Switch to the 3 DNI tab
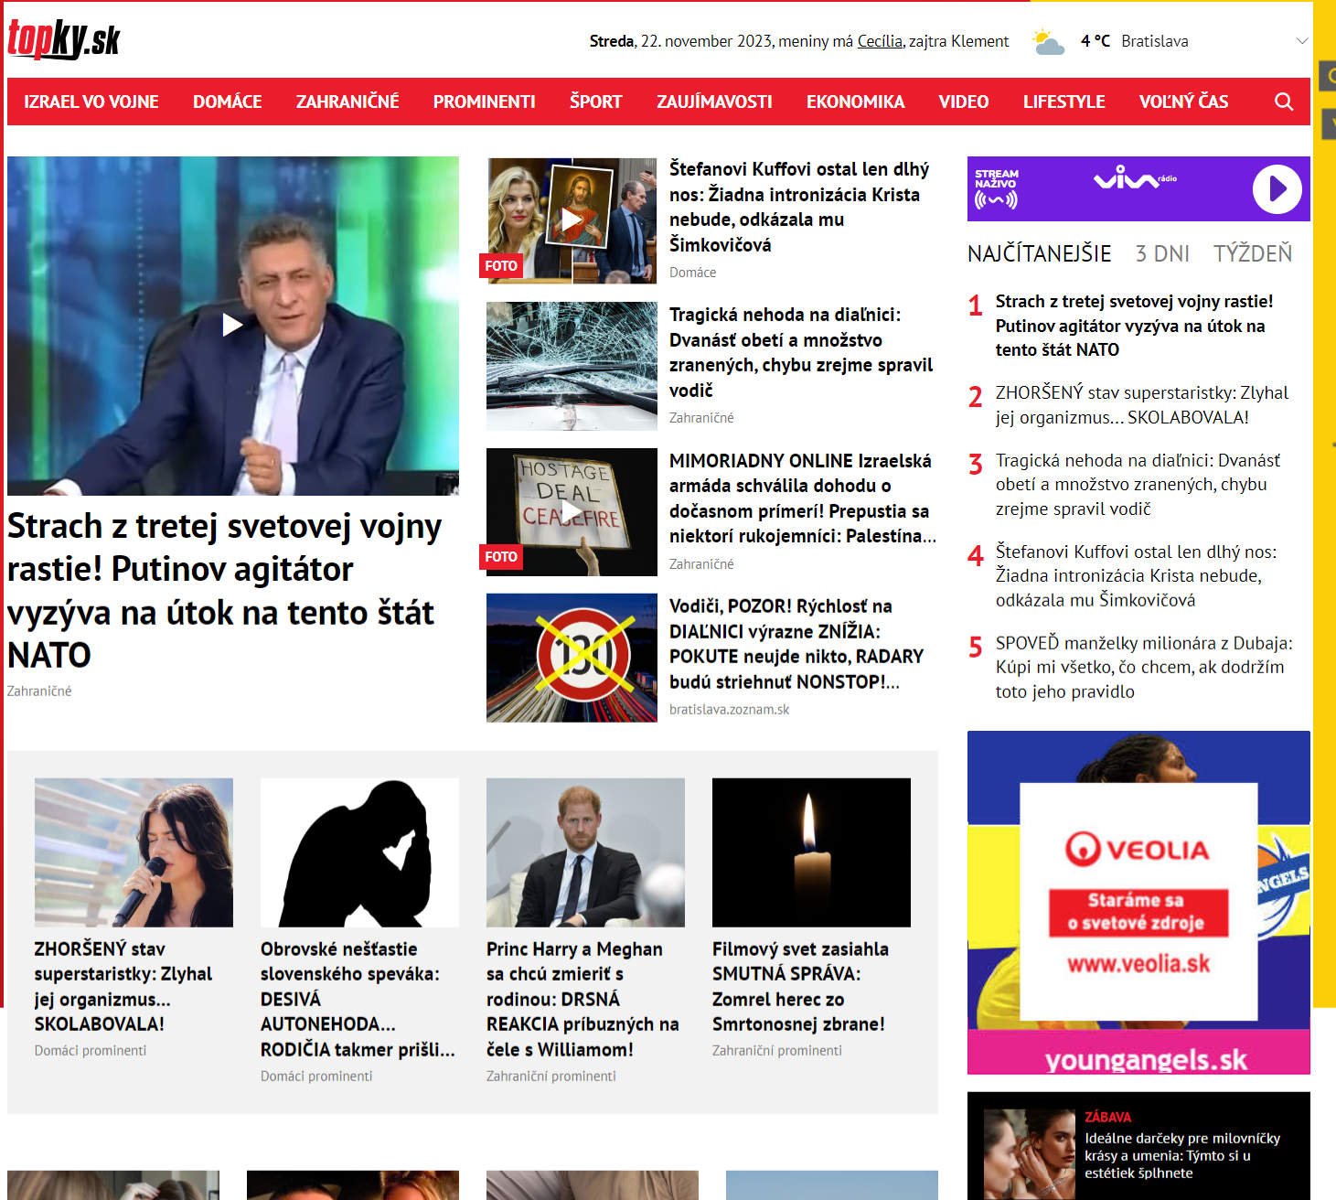Viewport: 1336px width, 1200px height. coord(1162,253)
